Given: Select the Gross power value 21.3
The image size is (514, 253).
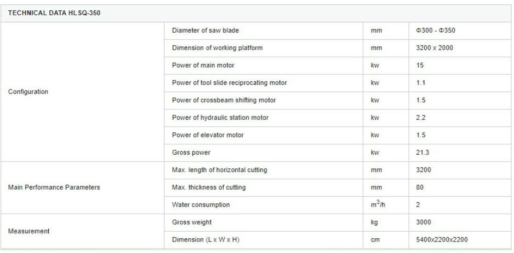Looking at the screenshot, I should pyautogui.click(x=422, y=152).
